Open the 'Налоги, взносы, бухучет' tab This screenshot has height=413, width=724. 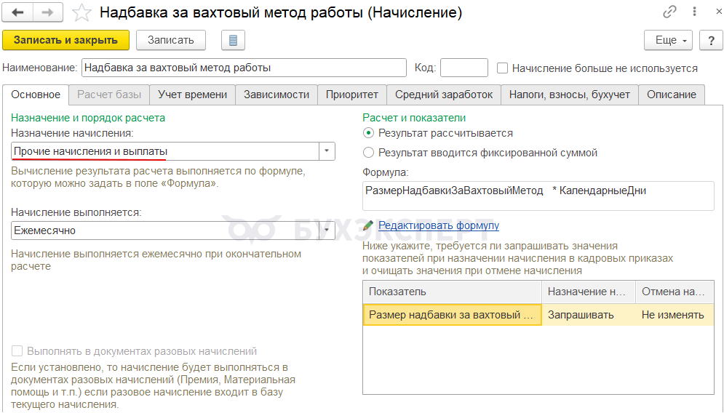(570, 95)
